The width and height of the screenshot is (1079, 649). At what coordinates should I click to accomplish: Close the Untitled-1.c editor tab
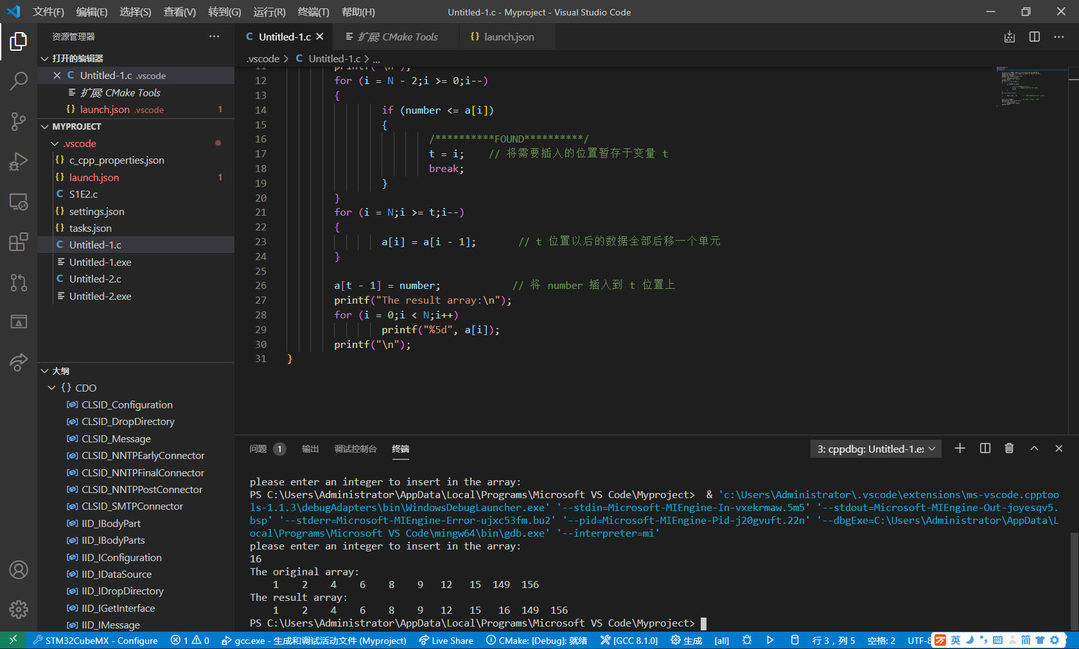(x=320, y=37)
